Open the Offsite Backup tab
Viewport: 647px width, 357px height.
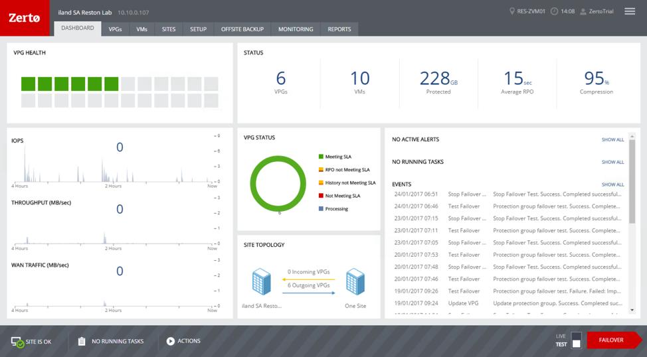pos(242,29)
